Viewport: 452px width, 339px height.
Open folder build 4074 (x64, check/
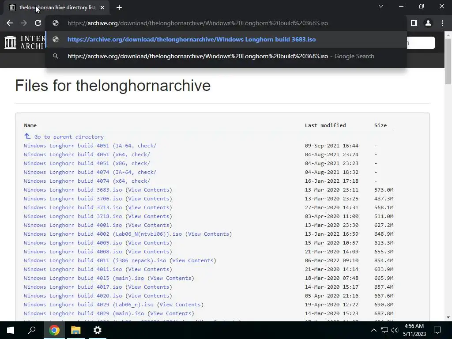(x=87, y=181)
